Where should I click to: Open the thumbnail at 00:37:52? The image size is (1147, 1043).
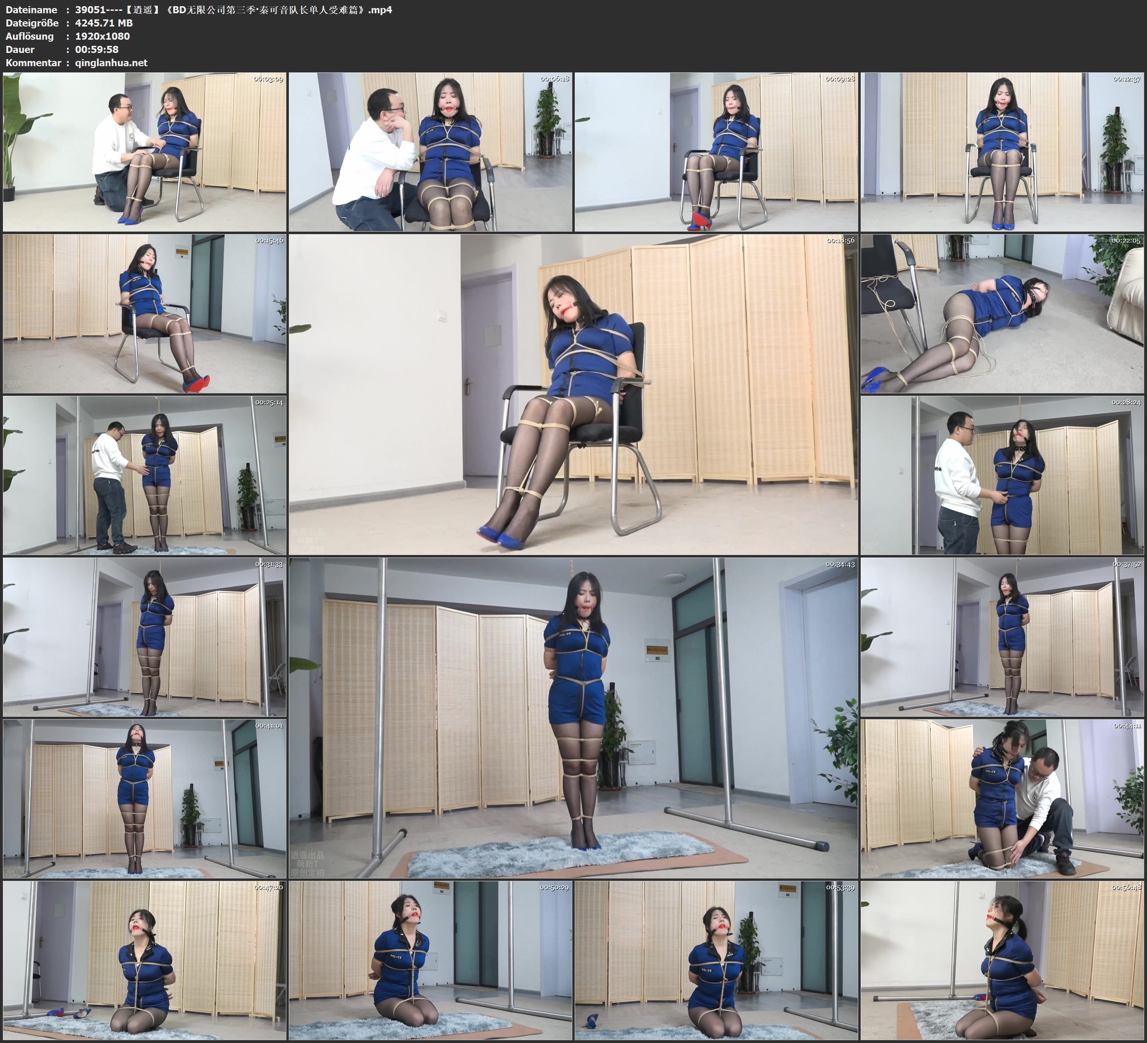[1002, 636]
